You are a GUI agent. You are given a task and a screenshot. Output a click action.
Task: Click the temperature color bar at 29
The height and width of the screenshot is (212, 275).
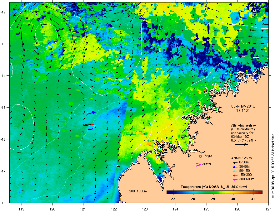point(213,192)
